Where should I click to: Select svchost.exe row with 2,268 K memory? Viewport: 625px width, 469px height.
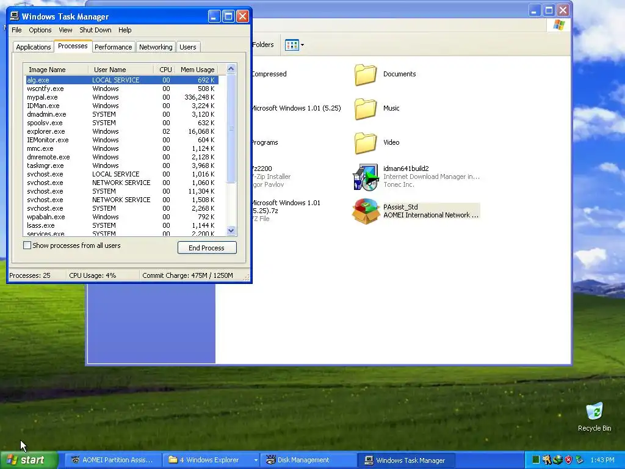tap(121, 208)
